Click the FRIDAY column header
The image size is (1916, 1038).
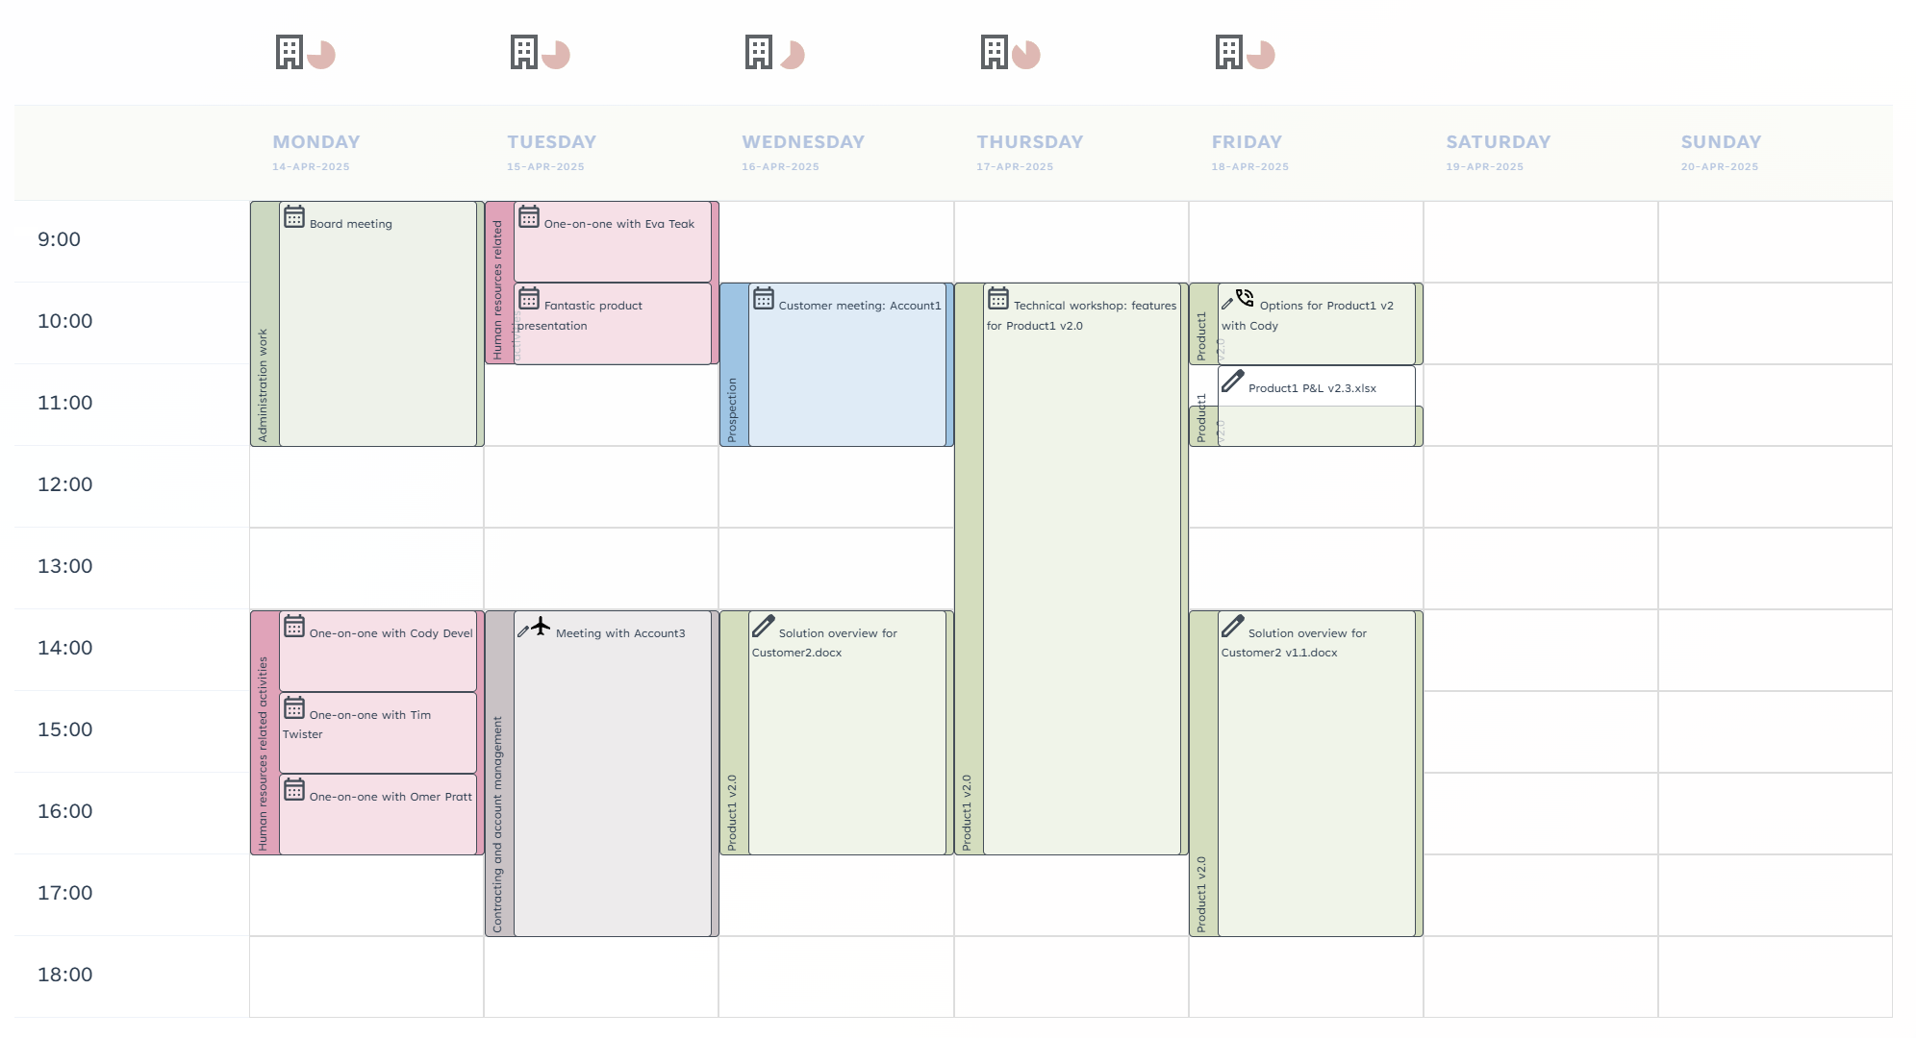1247,142
